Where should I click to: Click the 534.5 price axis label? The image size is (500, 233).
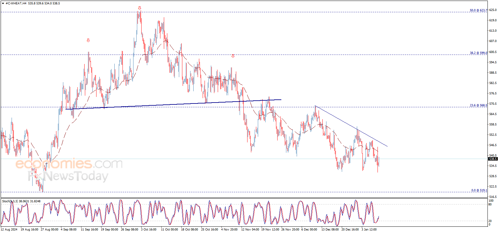[493, 166]
